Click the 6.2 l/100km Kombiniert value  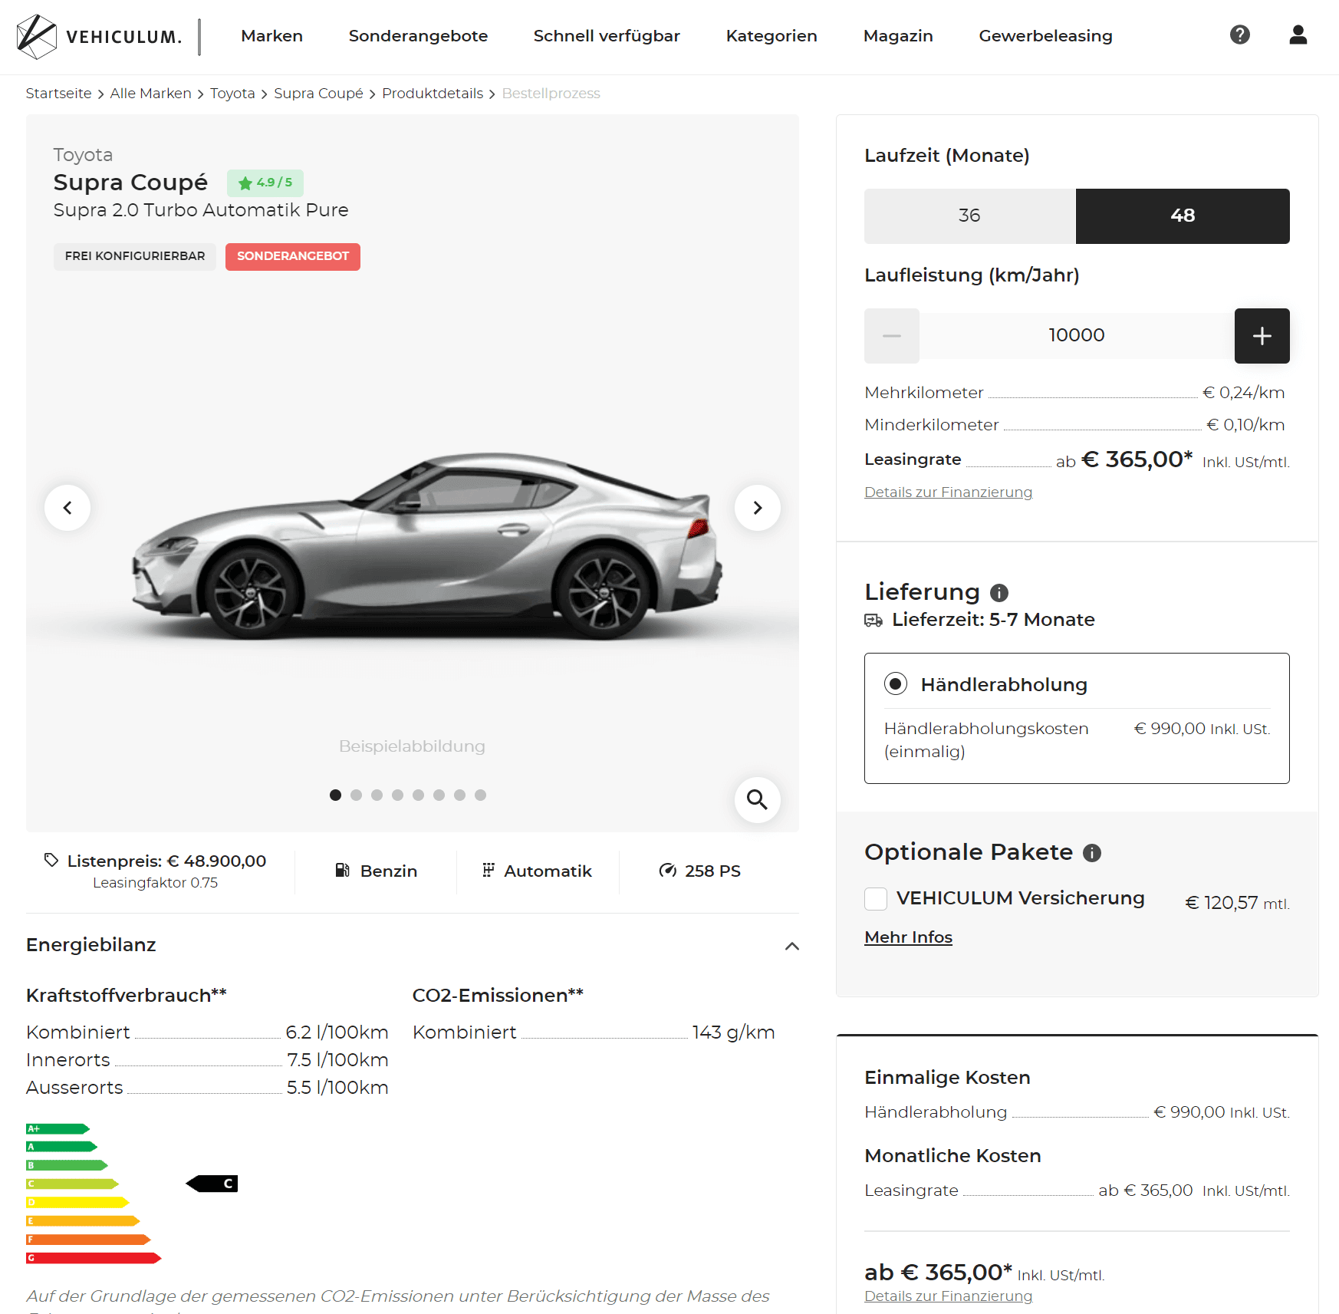[x=337, y=1032]
